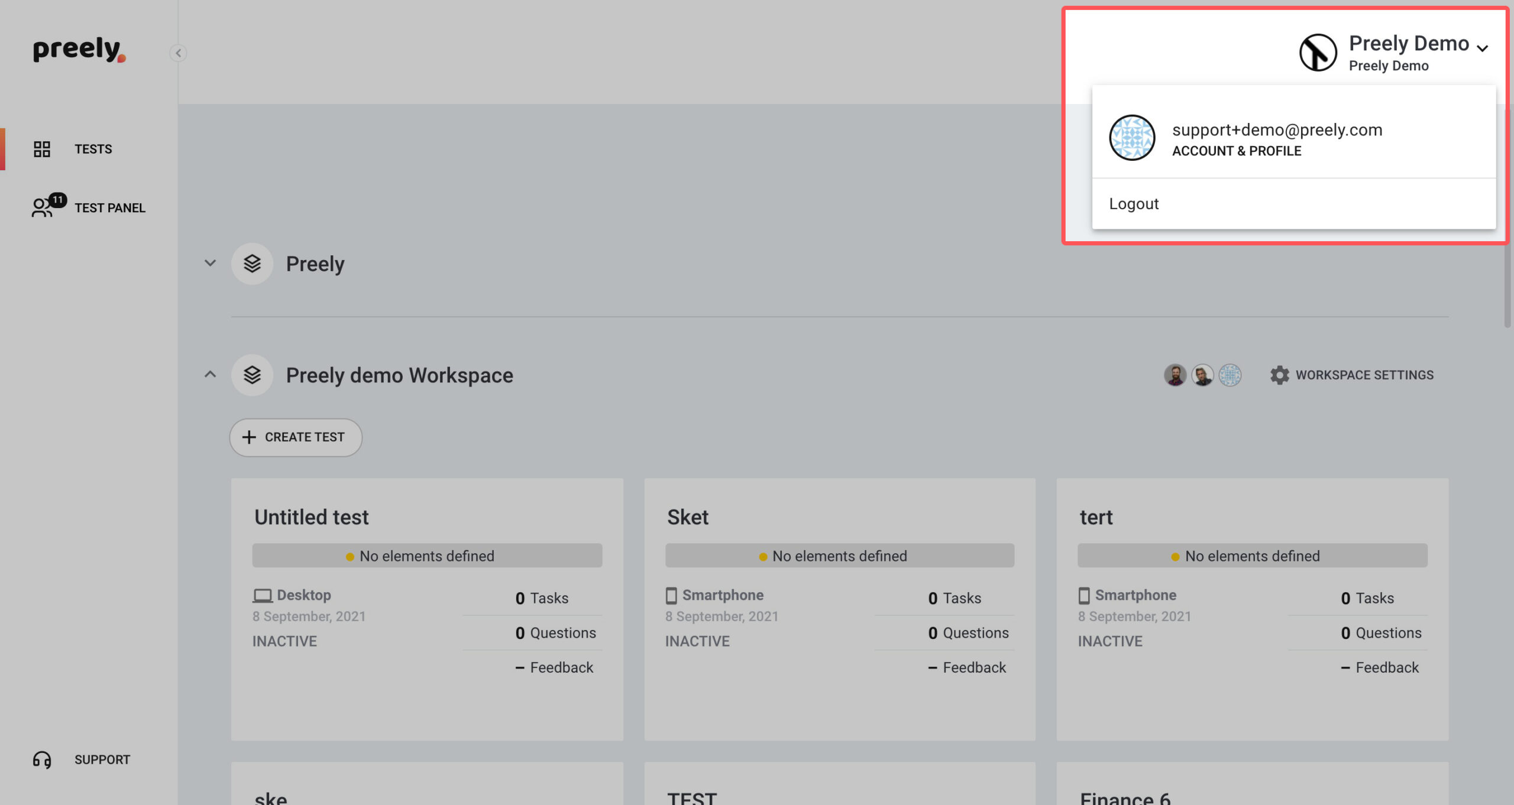1514x805 pixels.
Task: Click the Workspace Settings gear icon
Action: tap(1279, 375)
